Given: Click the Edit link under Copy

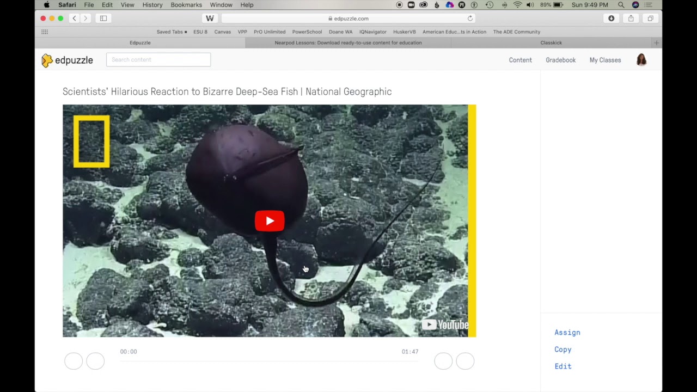Looking at the screenshot, I should 563,366.
